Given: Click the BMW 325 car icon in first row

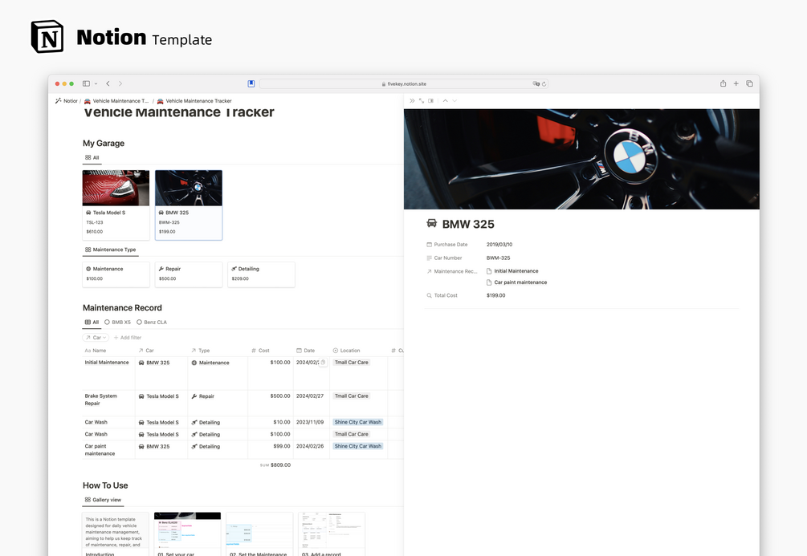Looking at the screenshot, I should [x=141, y=363].
